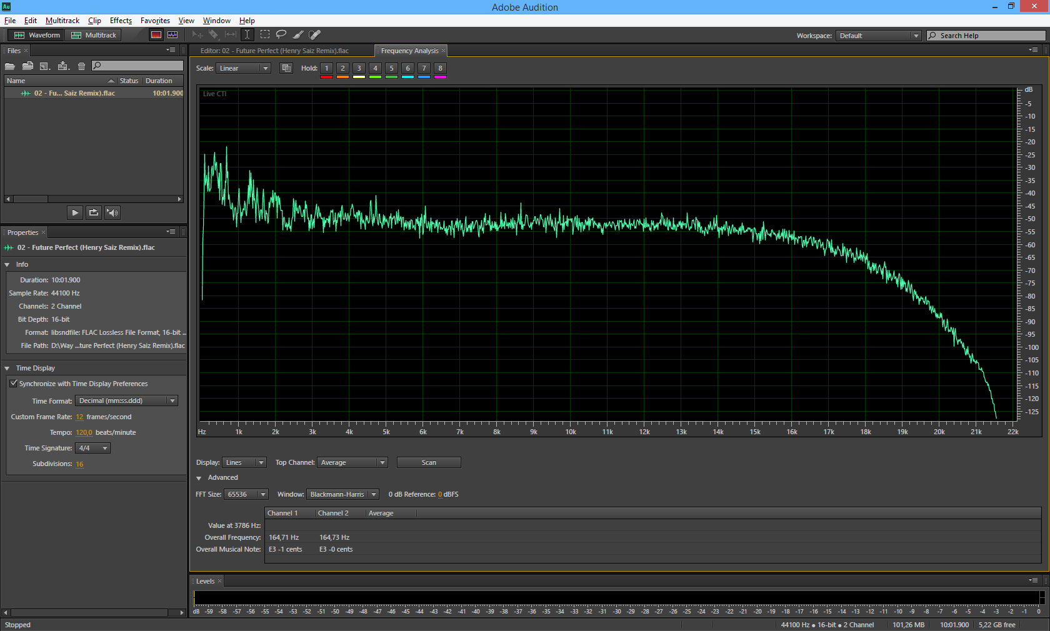Click Insert into Multitrack icon

tap(63, 66)
